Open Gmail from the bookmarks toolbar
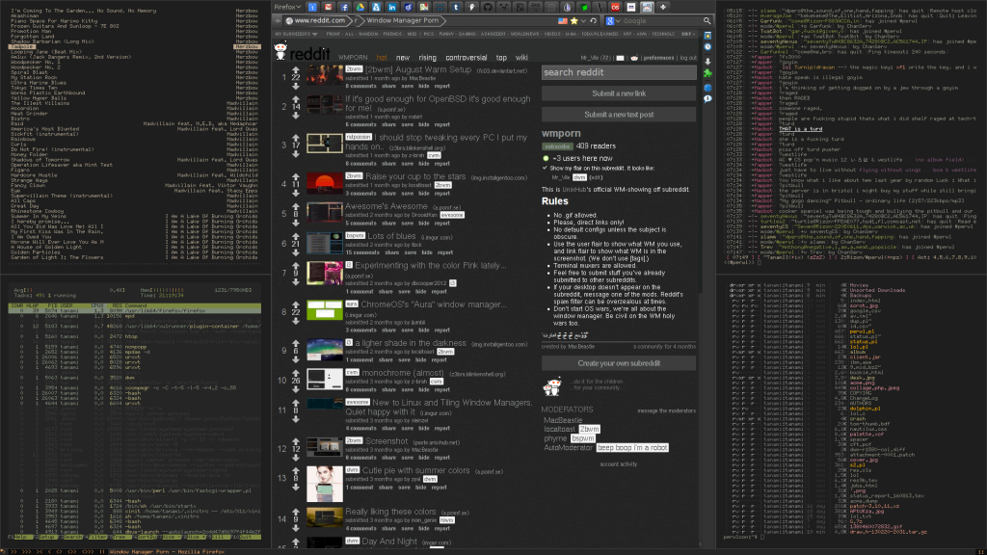This screenshot has width=987, height=555. point(329,6)
